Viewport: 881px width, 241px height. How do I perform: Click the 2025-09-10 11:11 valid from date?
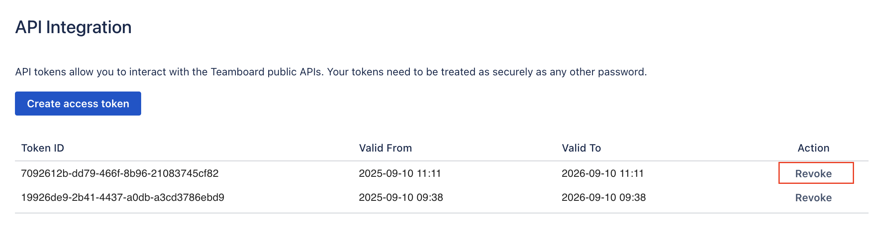click(x=399, y=173)
